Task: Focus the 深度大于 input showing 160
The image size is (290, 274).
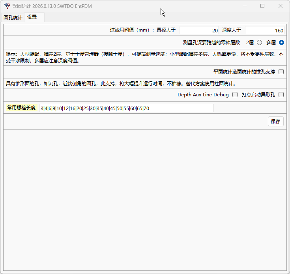Action: 264,30
